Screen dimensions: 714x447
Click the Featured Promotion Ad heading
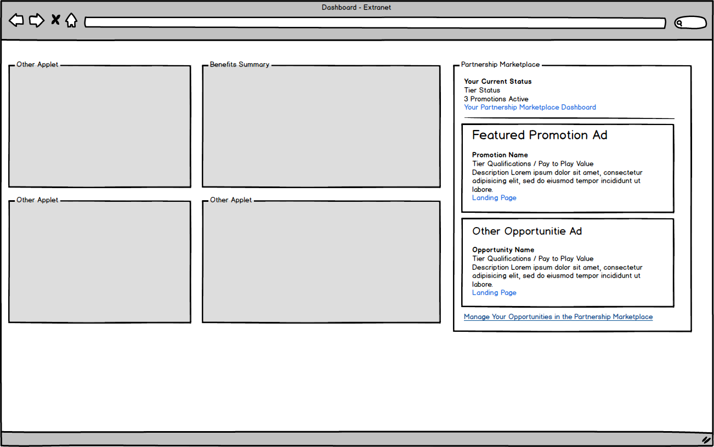click(540, 135)
